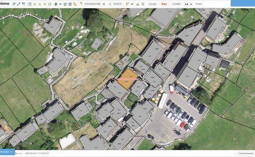Select the orange highlighted parcel 253
The image size is (255, 157).
[x=127, y=79]
